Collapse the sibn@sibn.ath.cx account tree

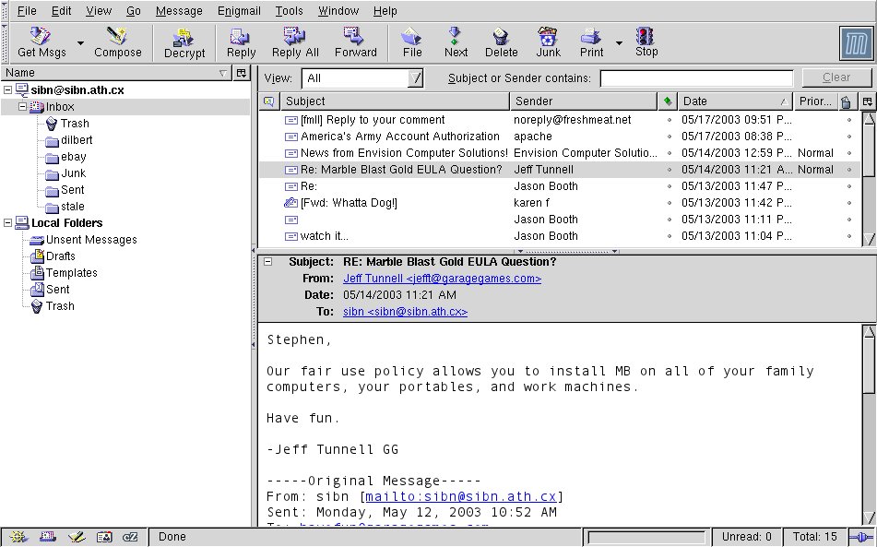7,90
